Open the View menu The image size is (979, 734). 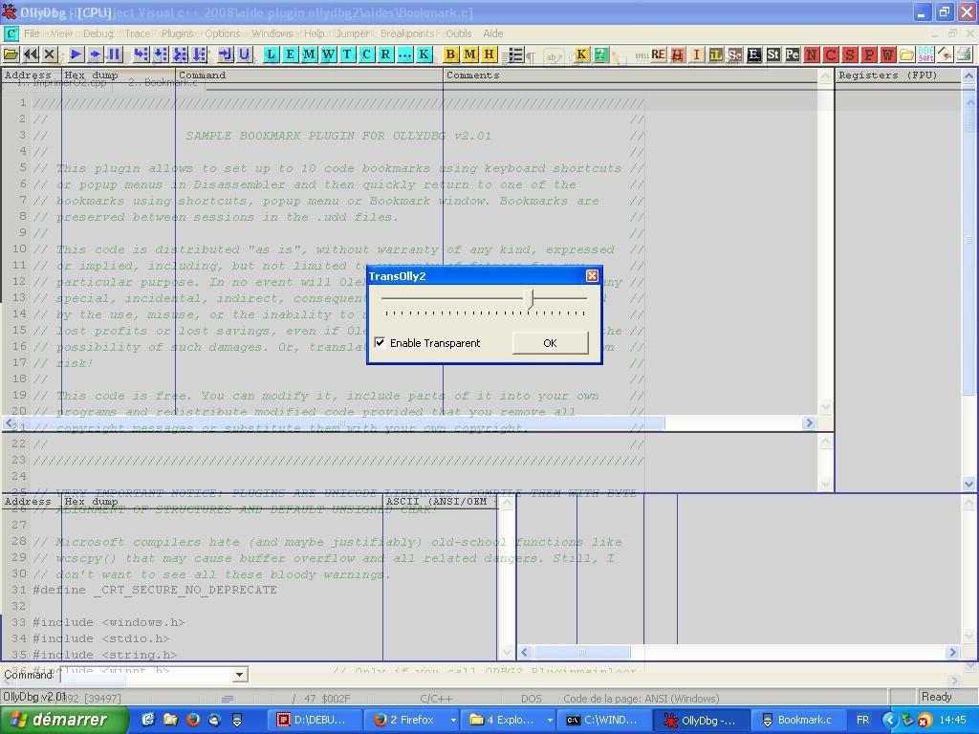pos(61,33)
